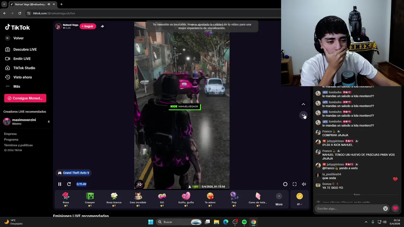404x227 pixels.
Task: Click the TikTok logo
Action: pos(17,27)
